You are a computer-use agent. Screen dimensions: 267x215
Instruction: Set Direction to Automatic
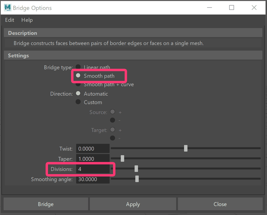click(x=78, y=93)
